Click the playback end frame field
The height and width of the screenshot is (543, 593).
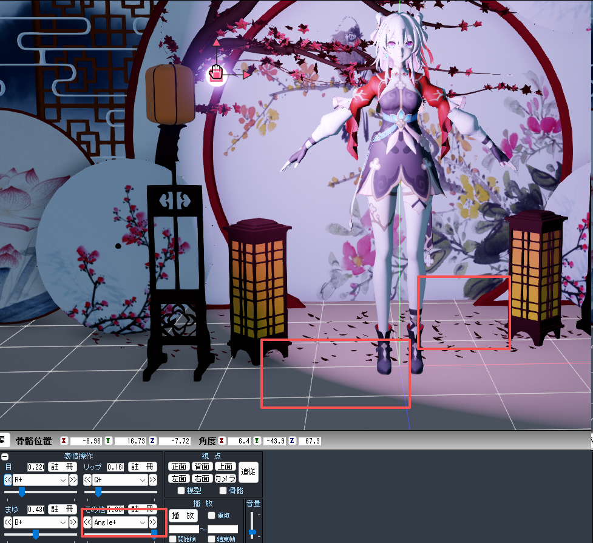223,529
